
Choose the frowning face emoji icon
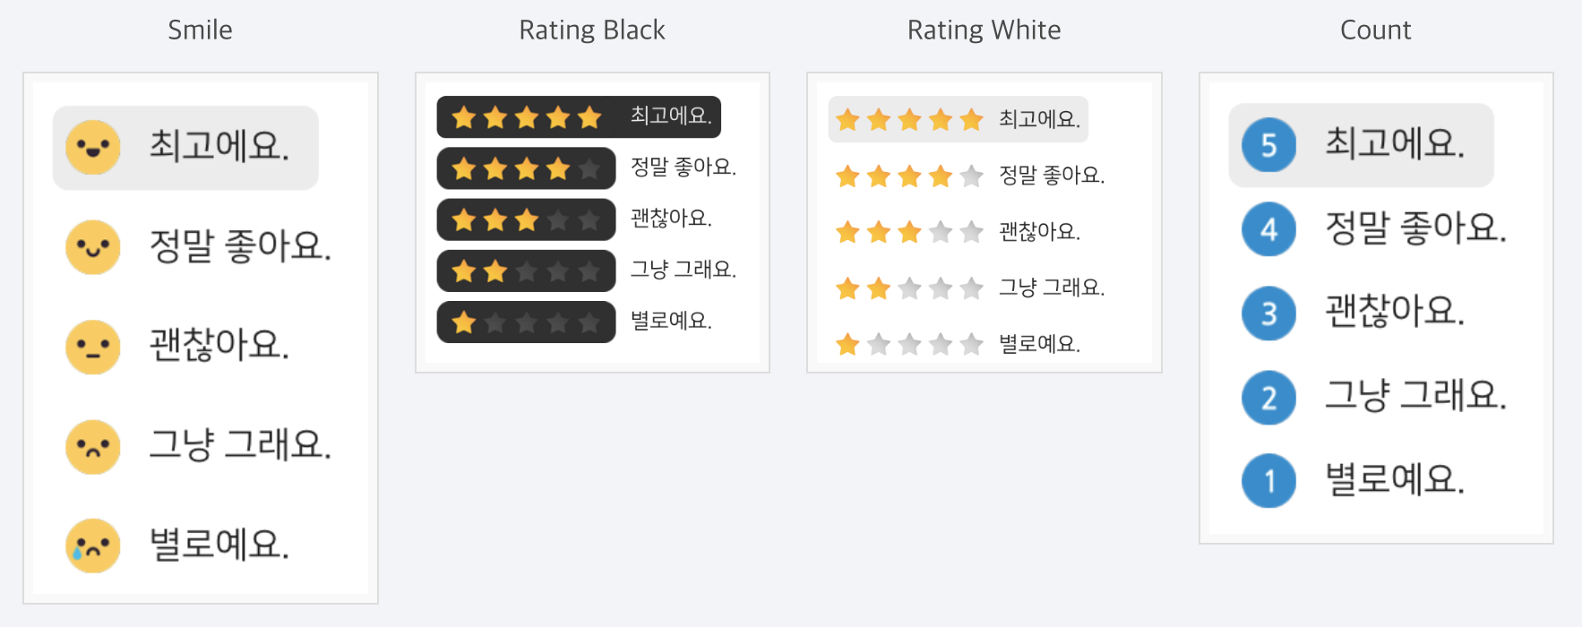pyautogui.click(x=93, y=446)
